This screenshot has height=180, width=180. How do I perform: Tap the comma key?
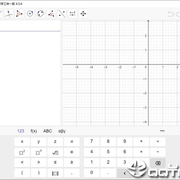(71, 173)
